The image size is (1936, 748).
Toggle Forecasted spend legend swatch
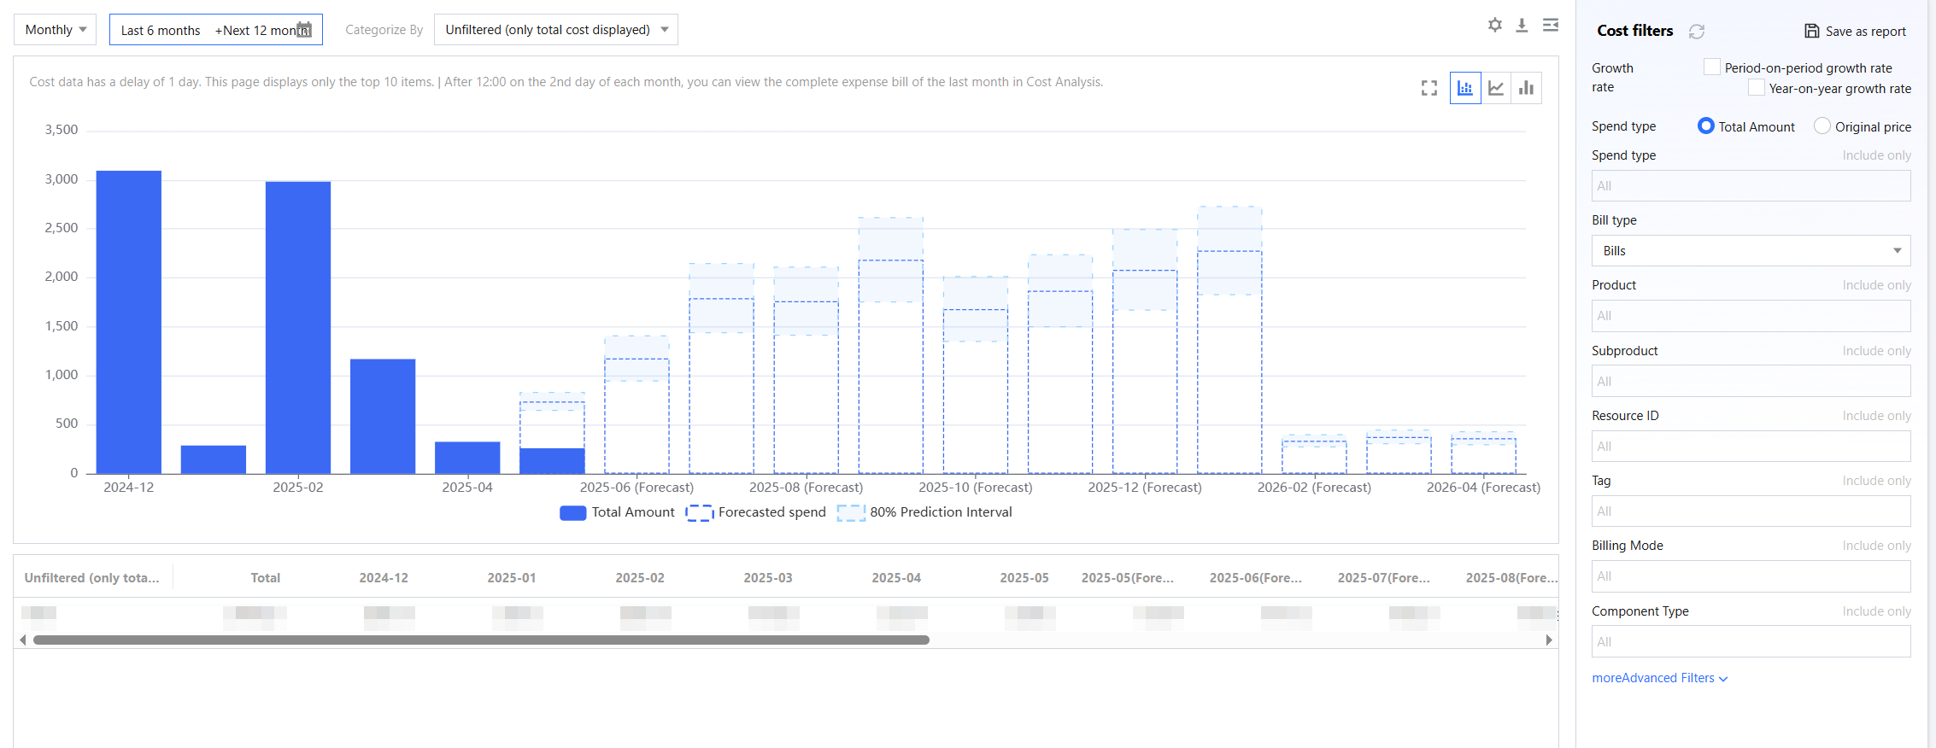(x=699, y=512)
